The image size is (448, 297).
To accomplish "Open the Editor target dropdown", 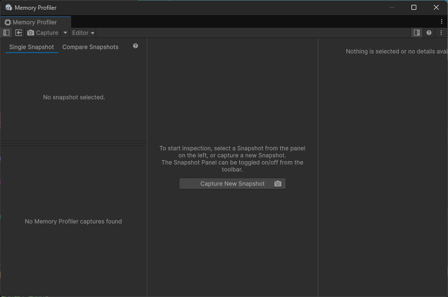I will (x=82, y=33).
